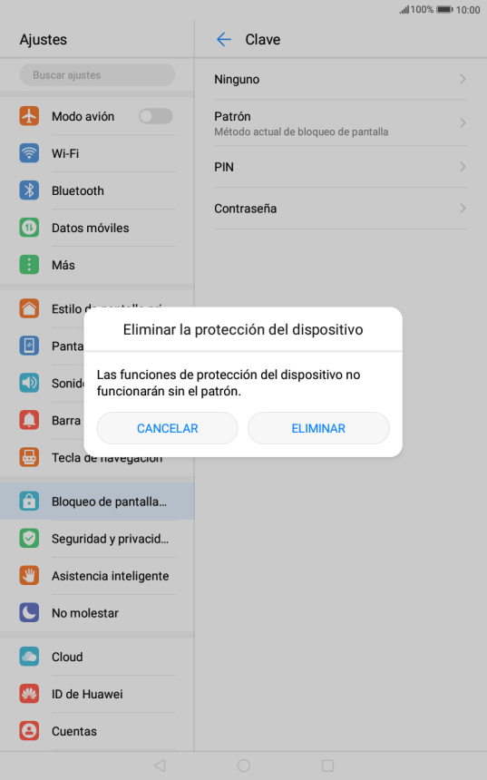Screen dimensions: 487x780
Task: Focus the Buscar ajustes search field
Action: coord(97,75)
